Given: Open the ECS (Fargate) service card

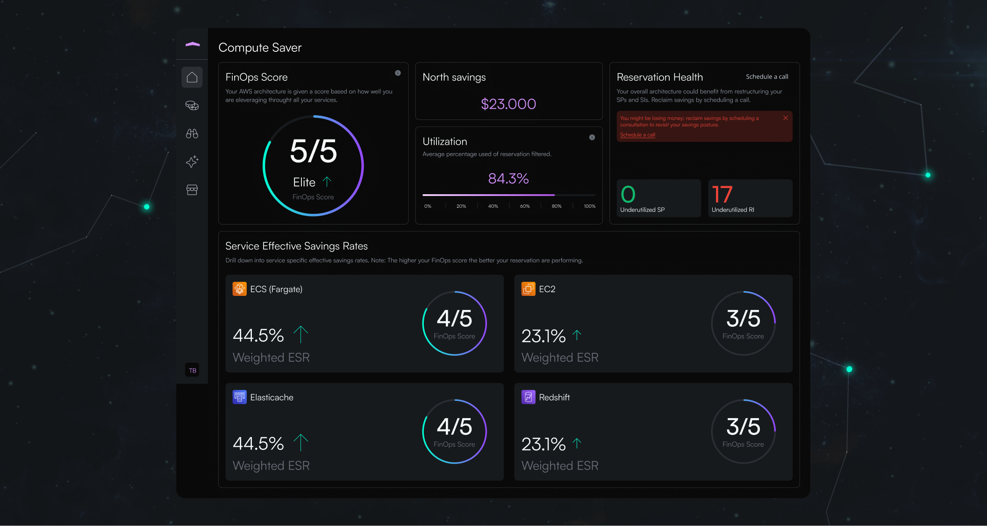Looking at the screenshot, I should (x=364, y=323).
